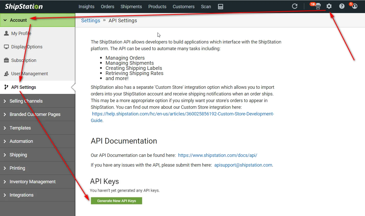Click the refresh icon in header

click(295, 6)
